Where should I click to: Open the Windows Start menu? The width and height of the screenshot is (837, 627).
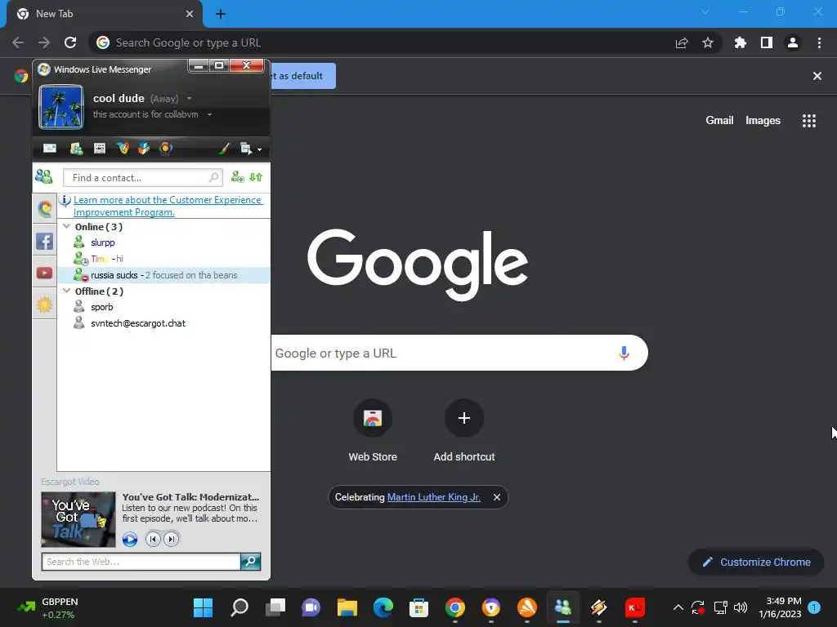tap(203, 607)
